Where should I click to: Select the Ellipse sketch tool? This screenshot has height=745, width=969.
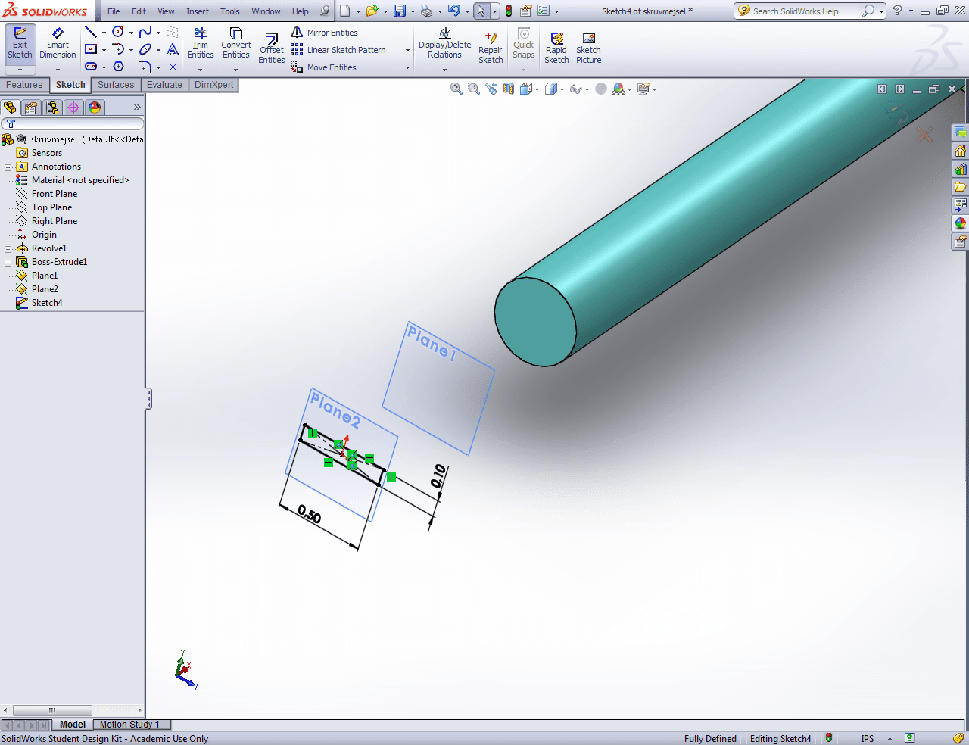tap(145, 49)
